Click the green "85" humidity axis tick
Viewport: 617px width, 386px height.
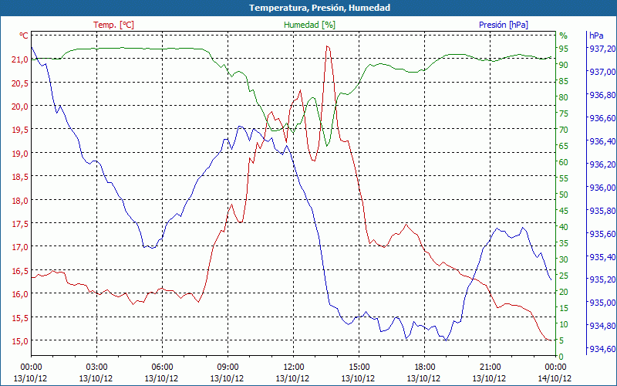click(564, 81)
